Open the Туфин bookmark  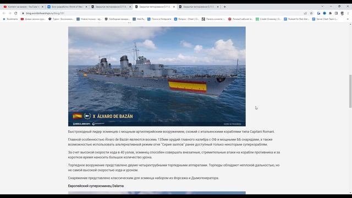click(x=61, y=19)
